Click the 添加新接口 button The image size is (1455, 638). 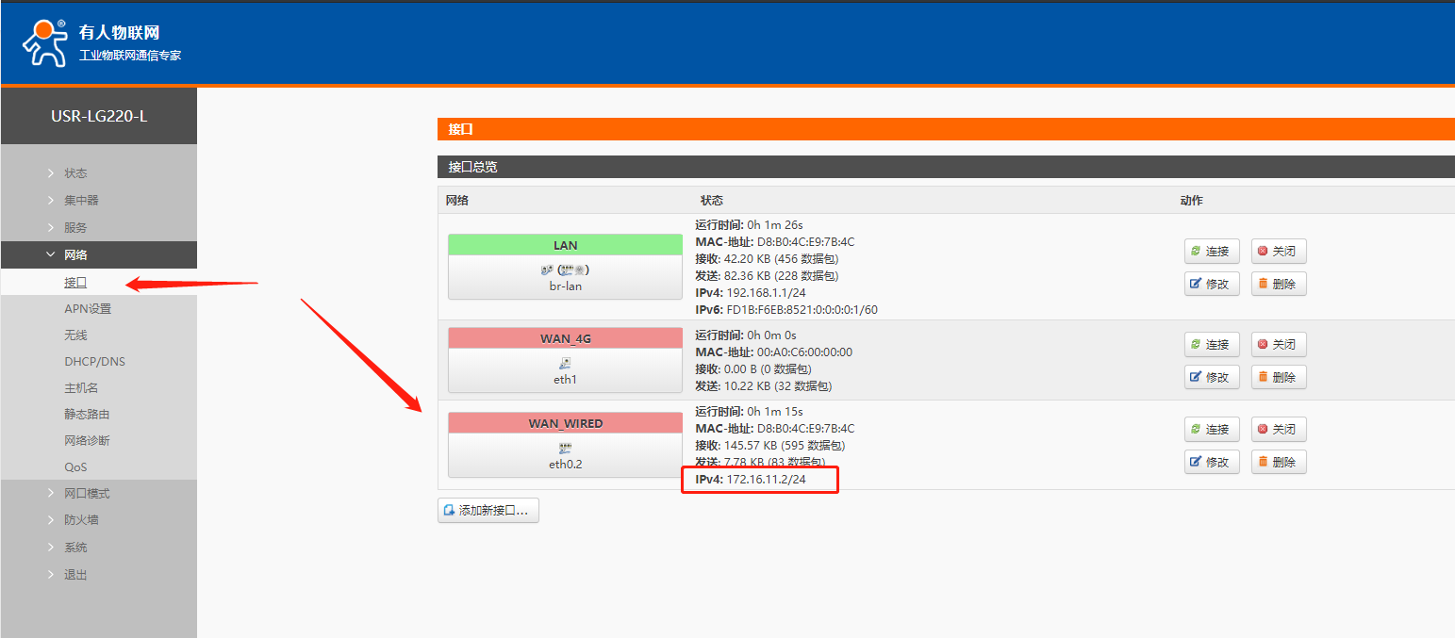488,510
